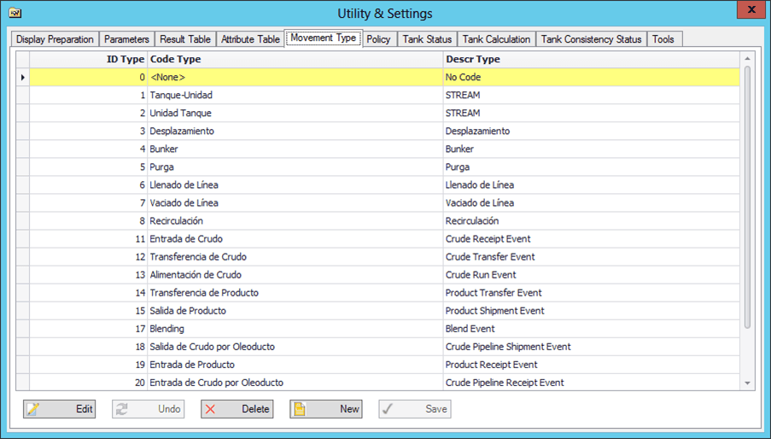Select the Tank Consistency Status tab
The image size is (771, 439).
click(591, 39)
